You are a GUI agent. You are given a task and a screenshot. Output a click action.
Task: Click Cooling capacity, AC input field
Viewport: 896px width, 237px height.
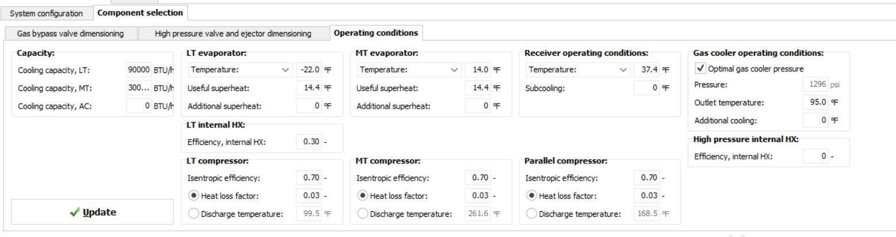pyautogui.click(x=139, y=106)
